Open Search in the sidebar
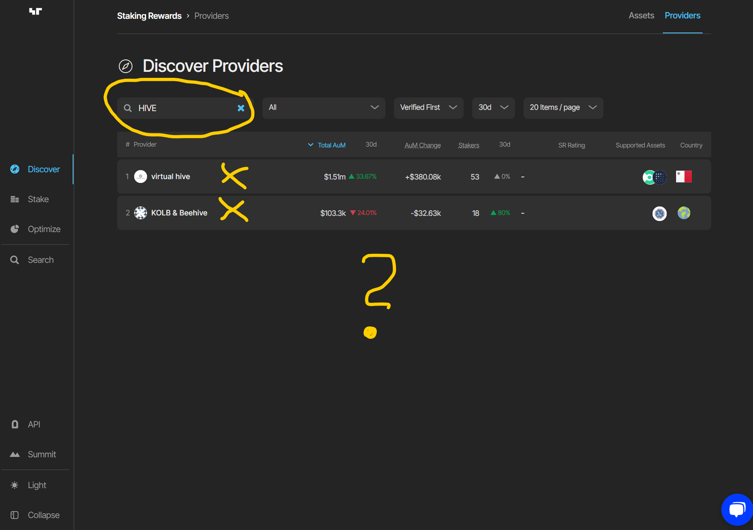753x530 pixels. [41, 260]
